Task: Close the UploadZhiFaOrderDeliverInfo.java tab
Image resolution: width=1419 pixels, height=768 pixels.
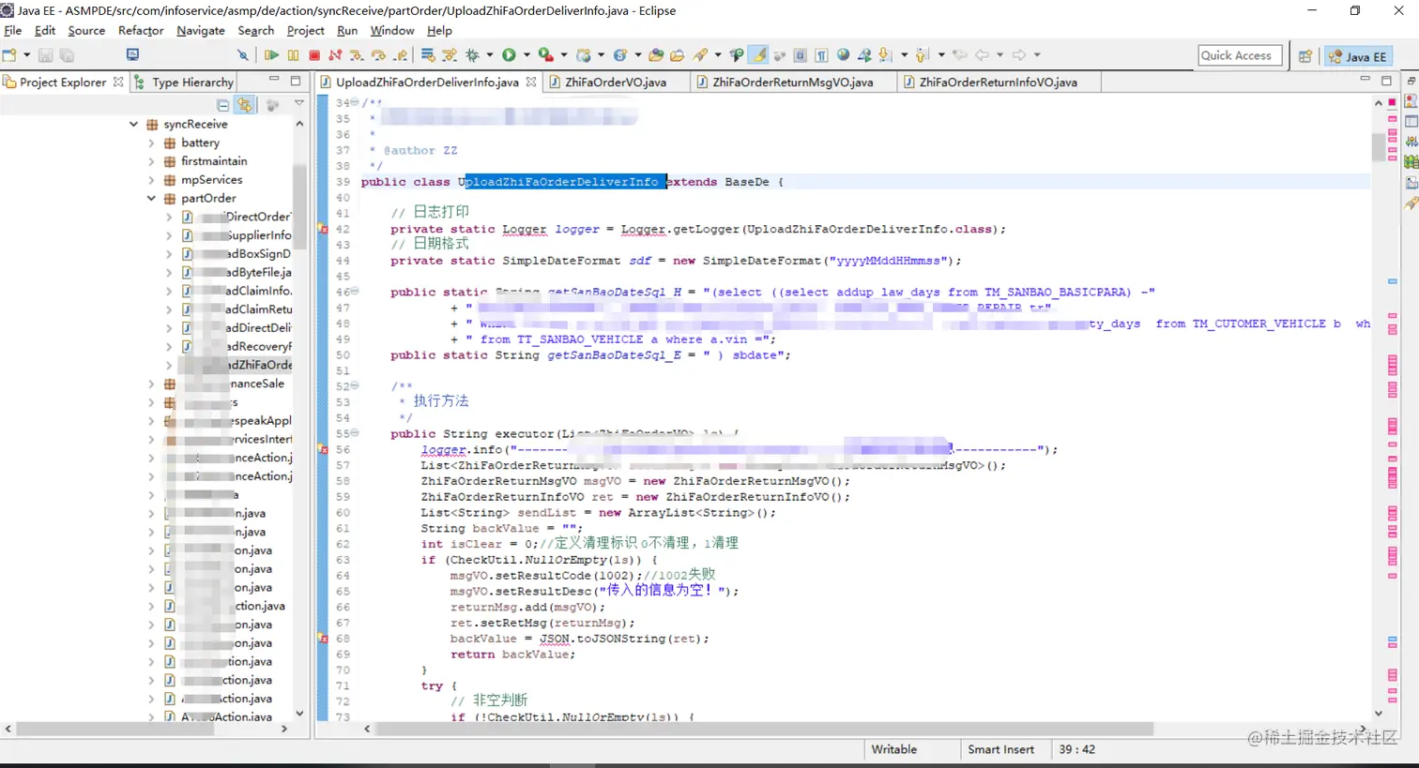Action: [x=531, y=83]
